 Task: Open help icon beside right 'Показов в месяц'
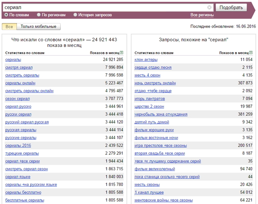pos(251,53)
